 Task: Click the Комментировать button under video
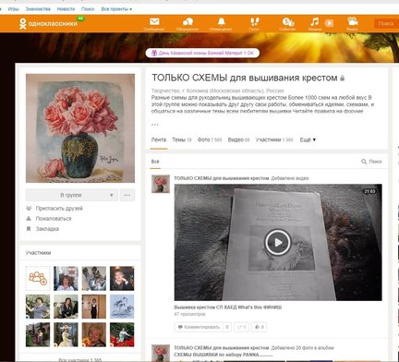point(202,327)
